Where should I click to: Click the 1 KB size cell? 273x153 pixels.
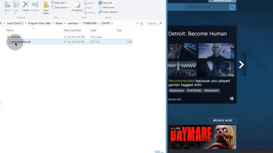(x=129, y=42)
